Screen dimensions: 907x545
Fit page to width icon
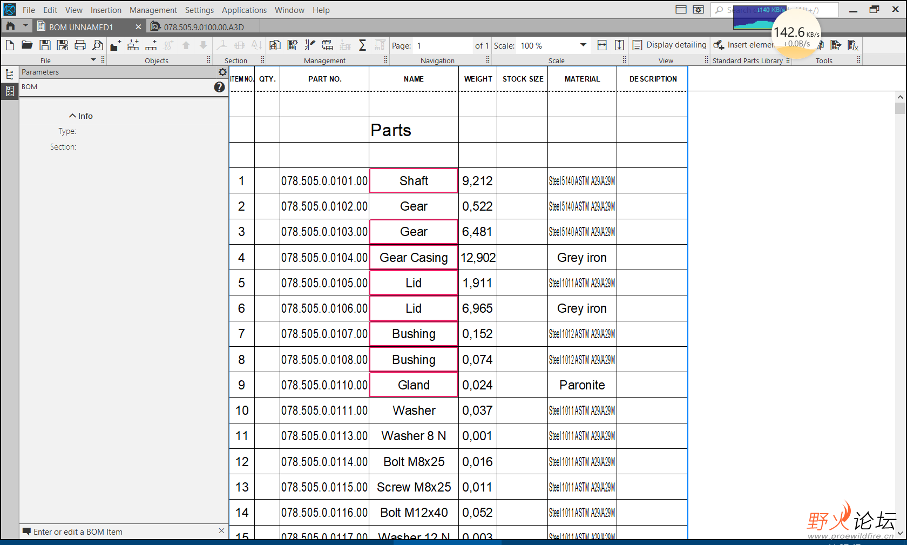pos(602,45)
